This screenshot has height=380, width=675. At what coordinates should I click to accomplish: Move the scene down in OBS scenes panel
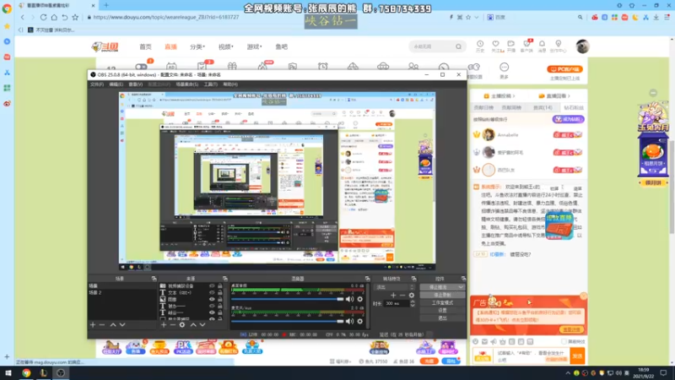tap(122, 325)
